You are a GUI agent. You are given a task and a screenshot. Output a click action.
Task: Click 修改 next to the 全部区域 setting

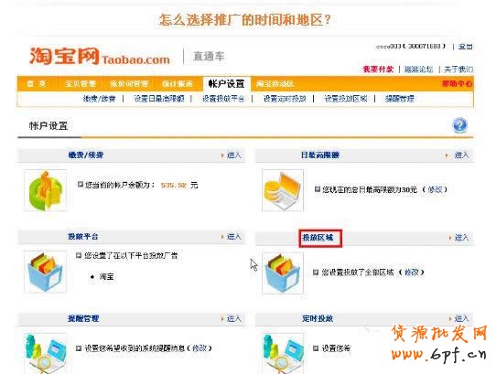point(412,272)
